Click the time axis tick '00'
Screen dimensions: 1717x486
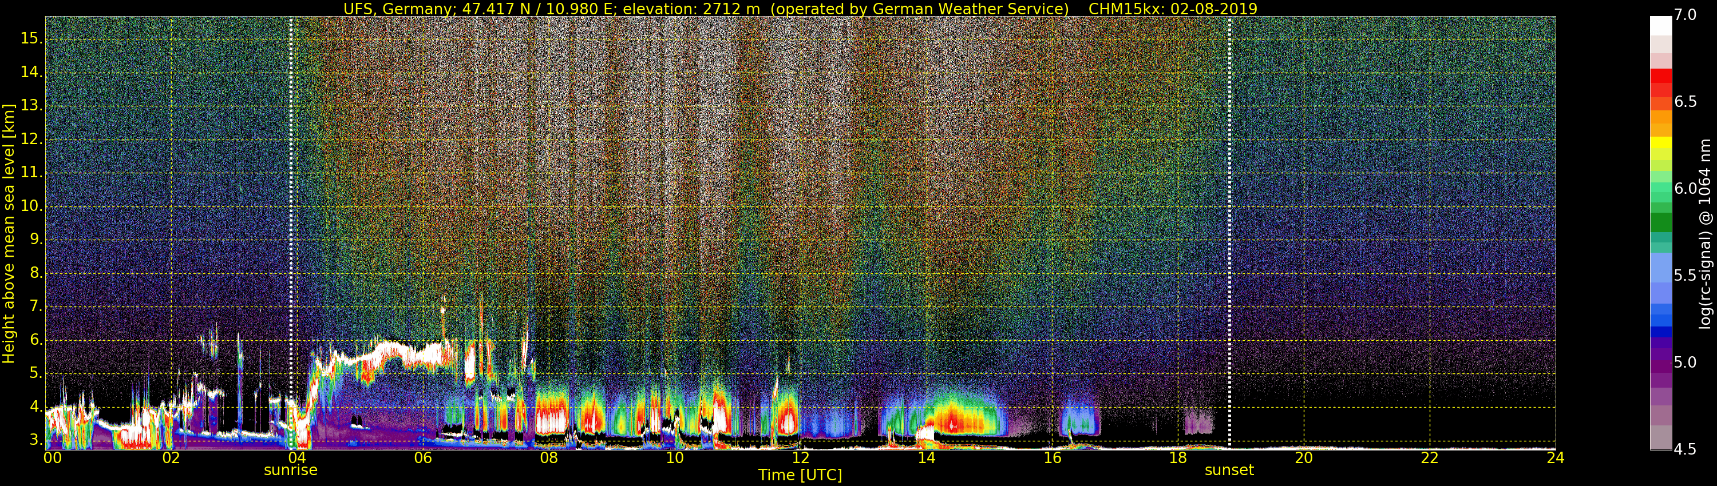pos(52,458)
